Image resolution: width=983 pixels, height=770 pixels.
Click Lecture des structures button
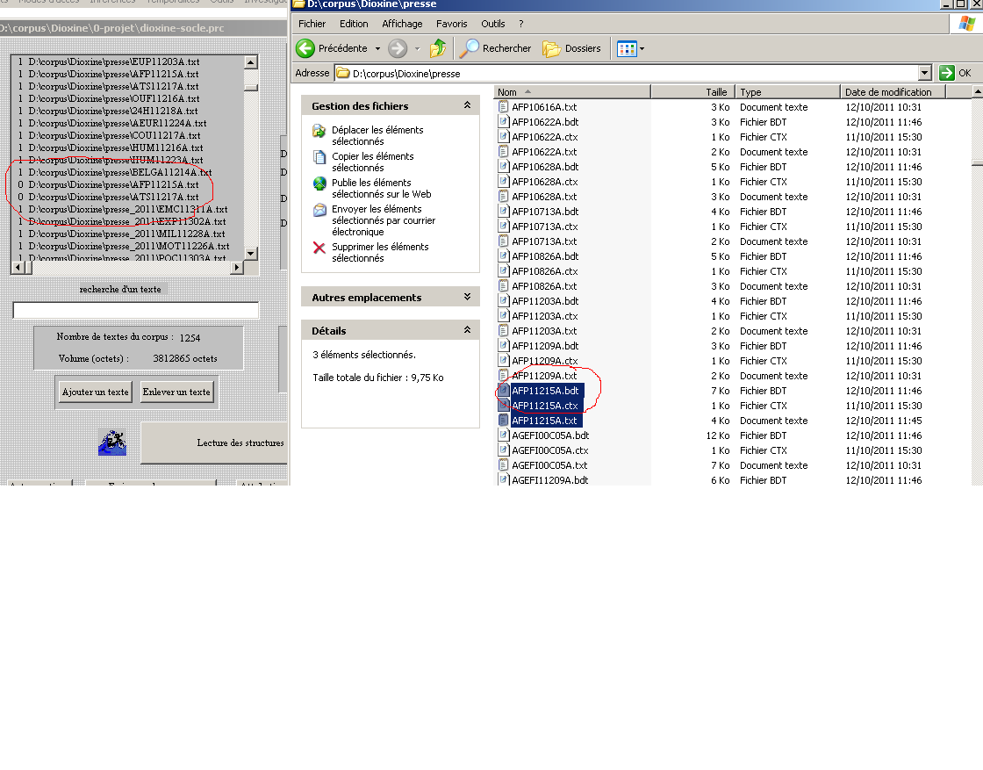click(x=214, y=443)
